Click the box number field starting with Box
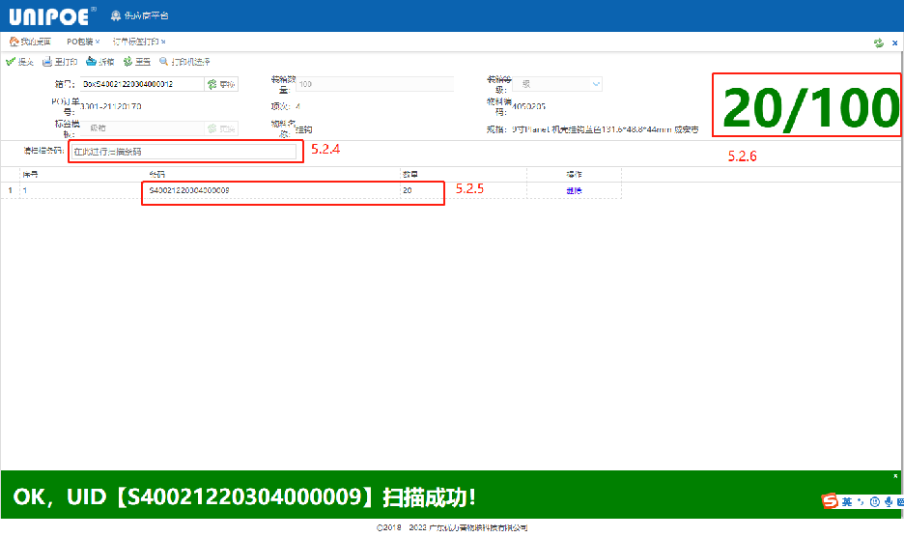This screenshot has width=904, height=538. point(140,85)
